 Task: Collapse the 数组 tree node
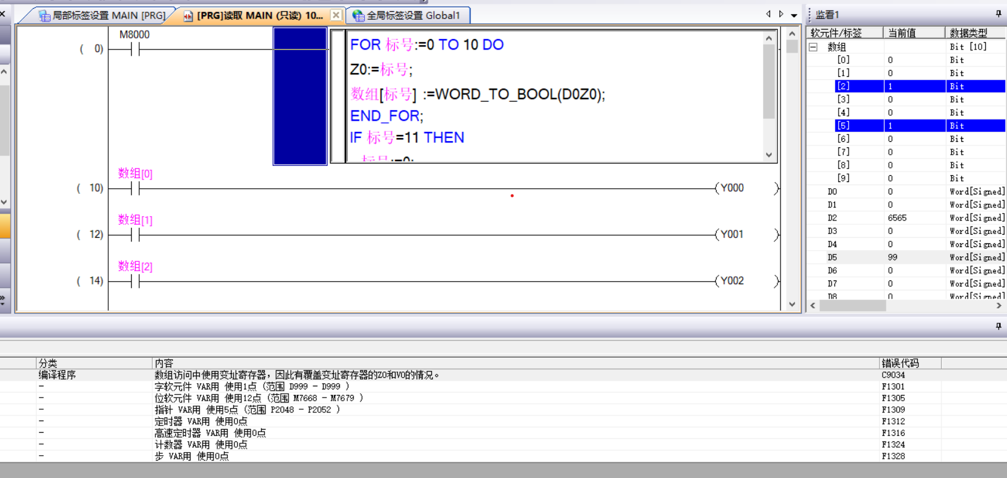814,47
